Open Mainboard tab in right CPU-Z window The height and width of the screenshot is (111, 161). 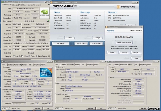pyautogui.click(x=124, y=65)
